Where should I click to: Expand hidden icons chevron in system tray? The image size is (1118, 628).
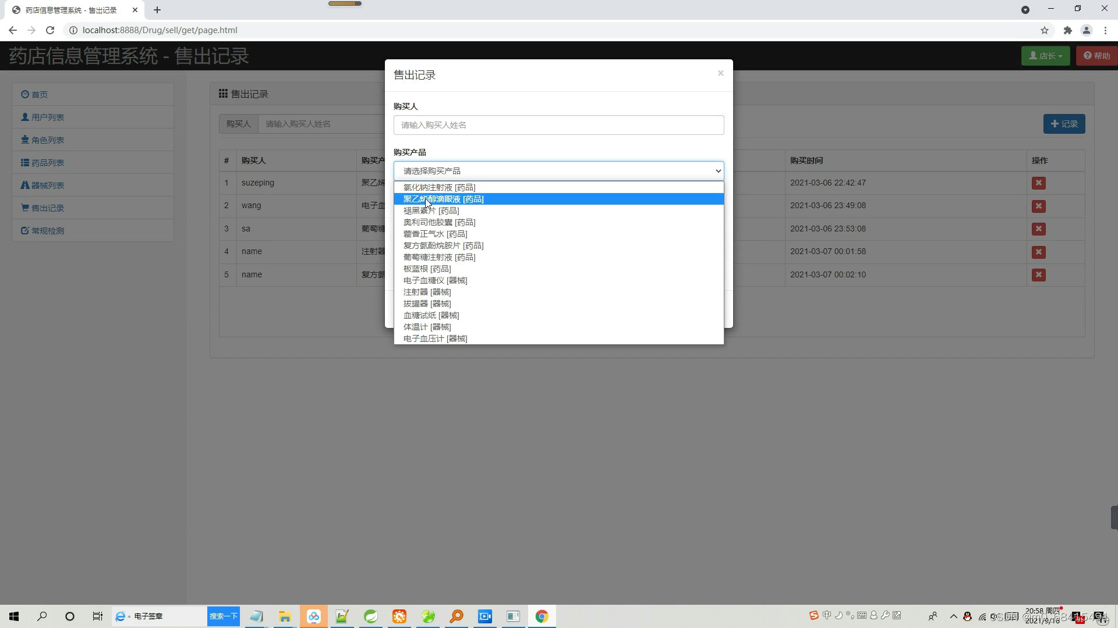pos(954,617)
